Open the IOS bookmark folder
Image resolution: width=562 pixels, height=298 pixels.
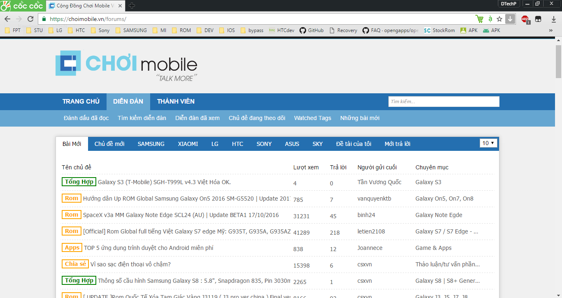tap(227, 30)
